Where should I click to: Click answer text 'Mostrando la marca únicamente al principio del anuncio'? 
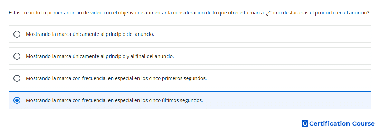(90, 34)
